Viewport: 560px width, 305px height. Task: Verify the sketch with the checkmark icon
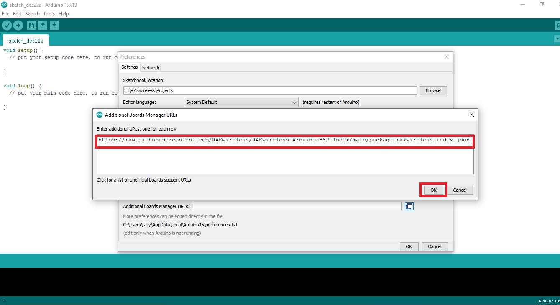[7, 25]
